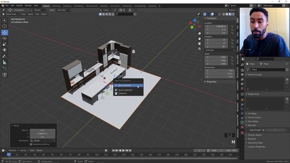Switch perspective/orthographic grid icon
Screen dimensions: 290x163
coord(199,48)
